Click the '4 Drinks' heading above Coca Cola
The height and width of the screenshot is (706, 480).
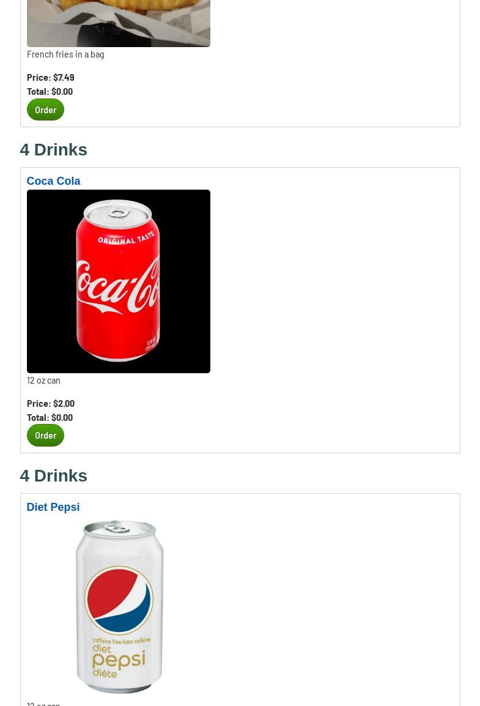click(54, 149)
